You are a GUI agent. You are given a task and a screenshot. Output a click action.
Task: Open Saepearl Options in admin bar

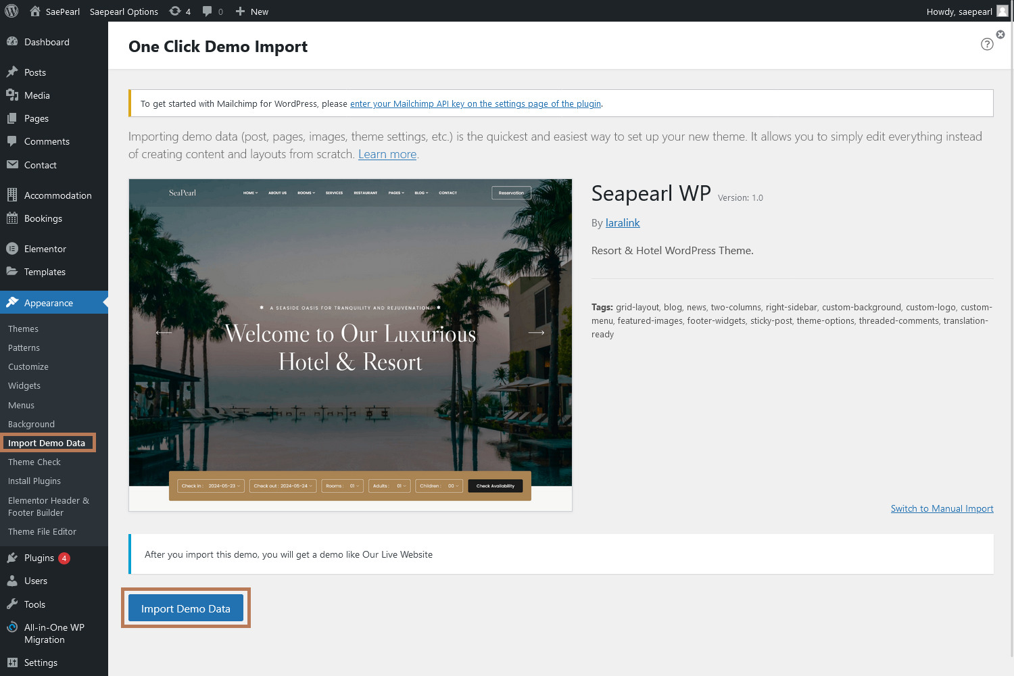tap(124, 11)
